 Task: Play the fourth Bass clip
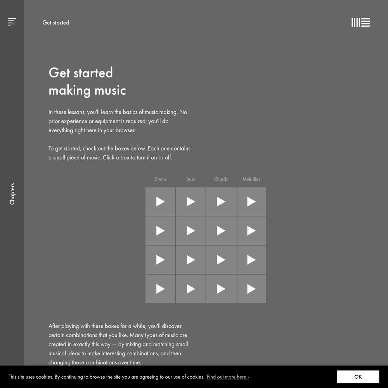(x=191, y=289)
